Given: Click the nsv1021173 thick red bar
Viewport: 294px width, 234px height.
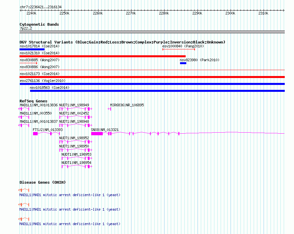Looking at the screenshot, I should tap(152, 77).
